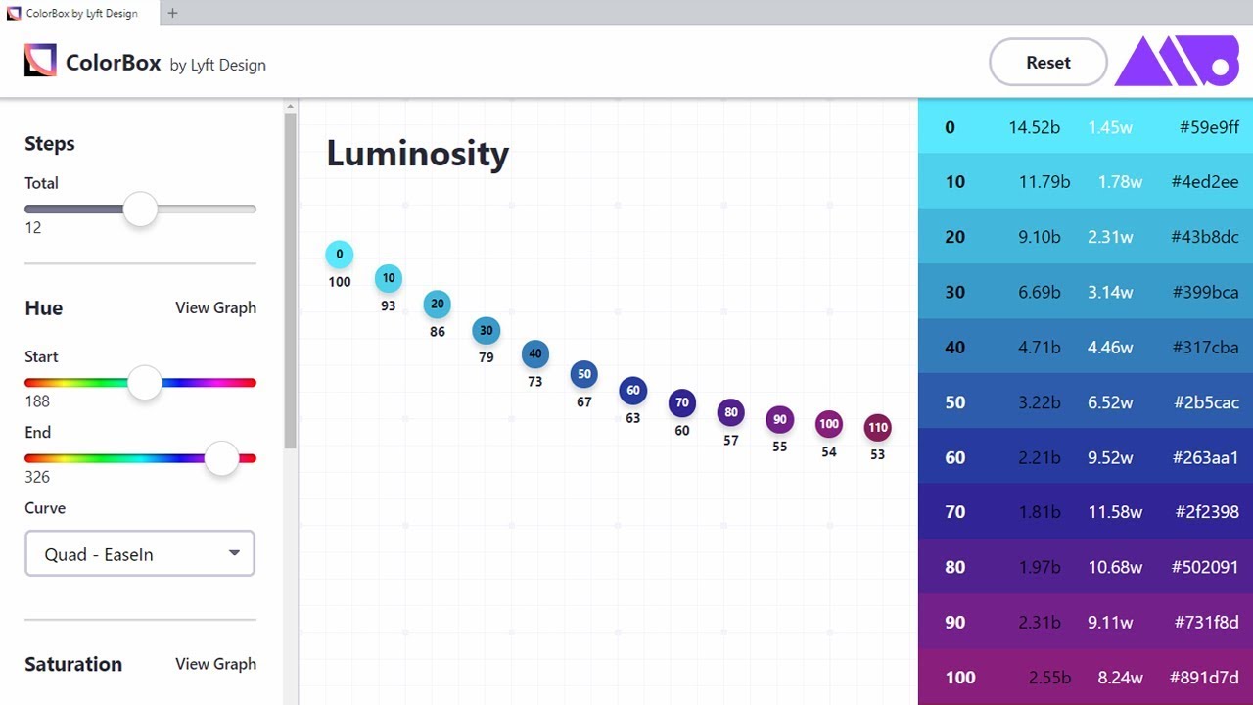Image resolution: width=1253 pixels, height=705 pixels.
Task: Open a new browser tab with the plus icon
Action: pyautogui.click(x=172, y=14)
